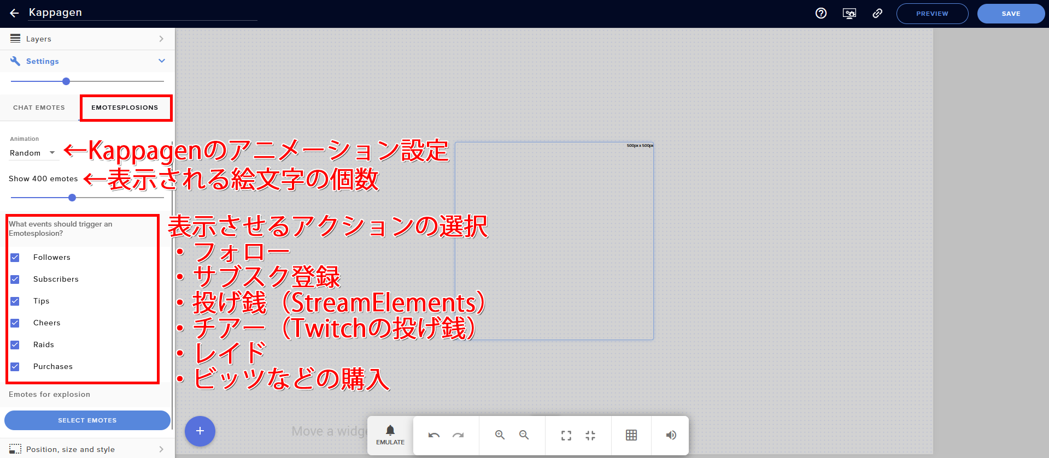Collapse the Settings section chevron
Viewport: 1049px width, 458px height.
tap(162, 61)
